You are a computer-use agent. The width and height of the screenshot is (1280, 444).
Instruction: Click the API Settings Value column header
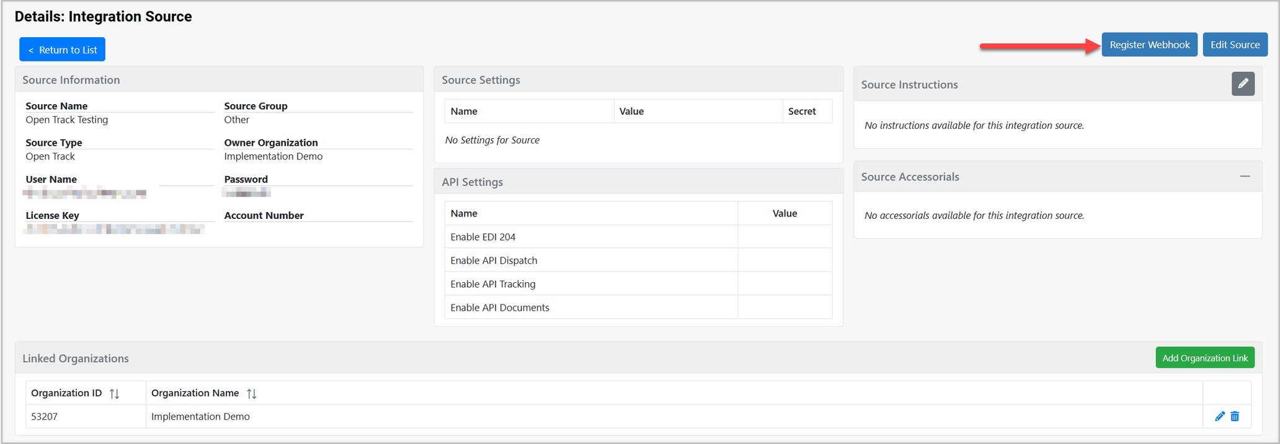pos(784,213)
